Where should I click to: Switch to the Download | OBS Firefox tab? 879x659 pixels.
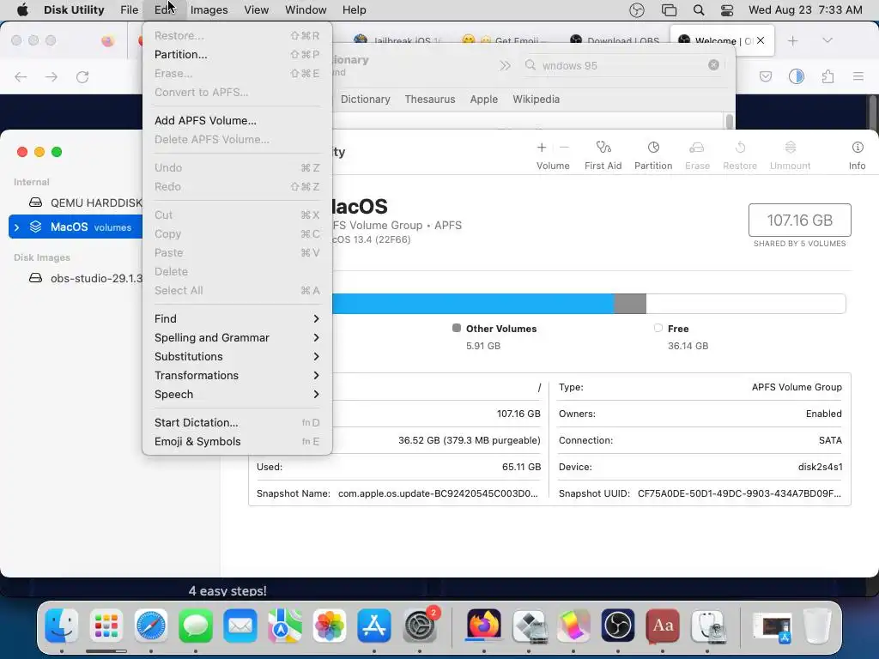coord(615,40)
